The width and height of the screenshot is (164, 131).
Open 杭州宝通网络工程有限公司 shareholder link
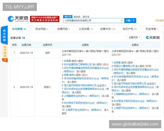coord(78,64)
